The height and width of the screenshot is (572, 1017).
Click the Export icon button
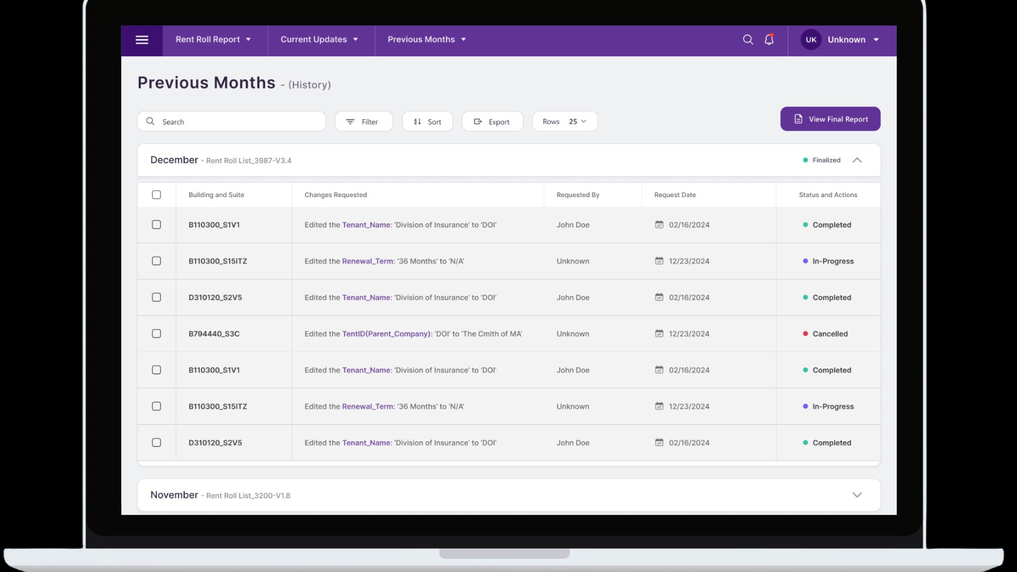[x=478, y=121]
